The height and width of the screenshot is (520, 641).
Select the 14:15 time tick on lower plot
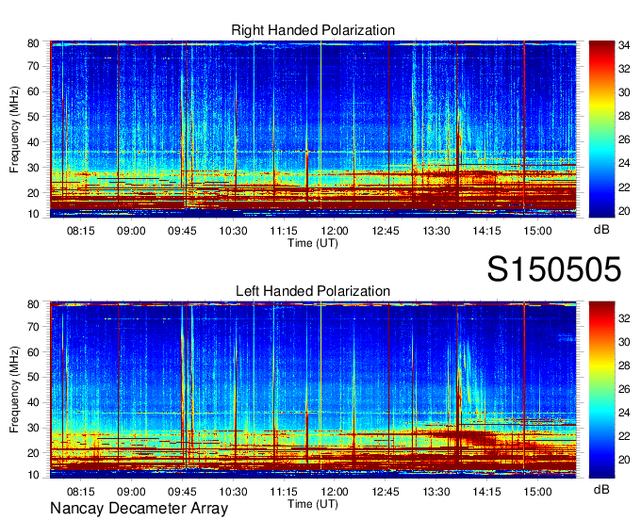pos(487,492)
